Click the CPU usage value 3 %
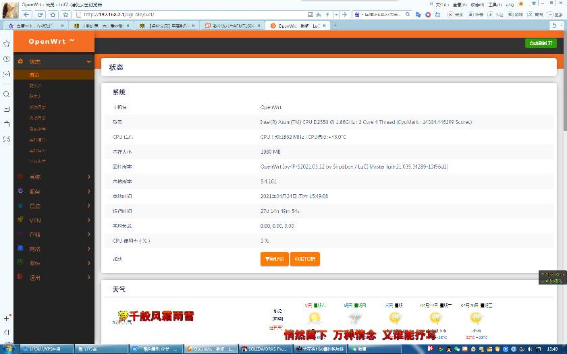567x354 pixels. pos(265,241)
